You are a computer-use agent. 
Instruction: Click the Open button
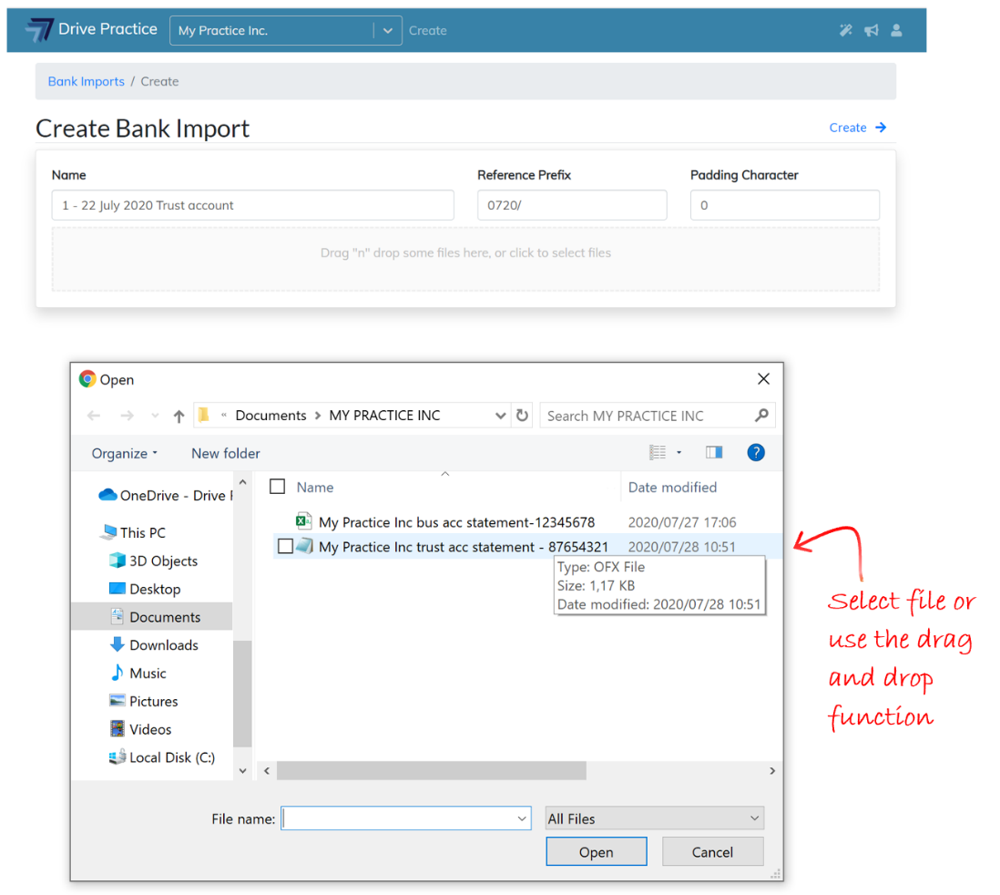(596, 852)
